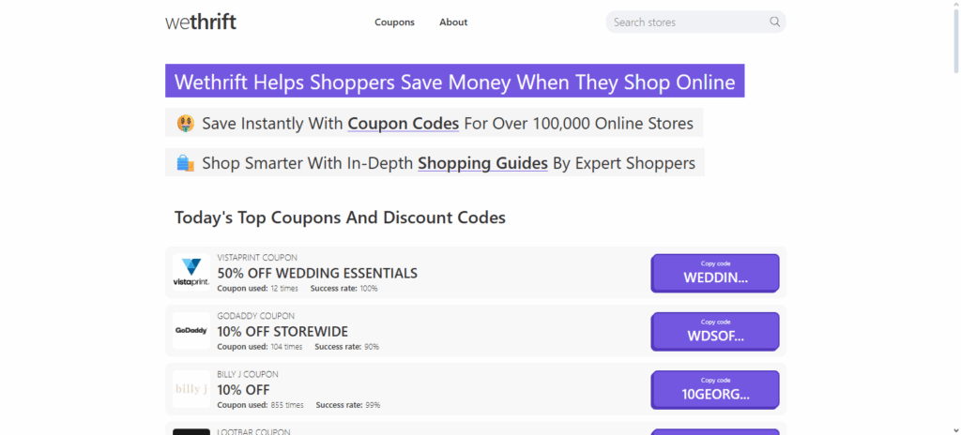Click the search magnifier icon
This screenshot has width=961, height=435.
[x=774, y=22]
